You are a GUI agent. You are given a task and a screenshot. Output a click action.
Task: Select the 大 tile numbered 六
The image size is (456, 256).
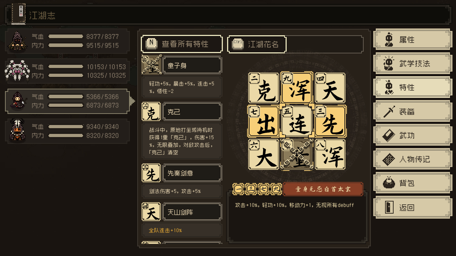[x=263, y=155]
